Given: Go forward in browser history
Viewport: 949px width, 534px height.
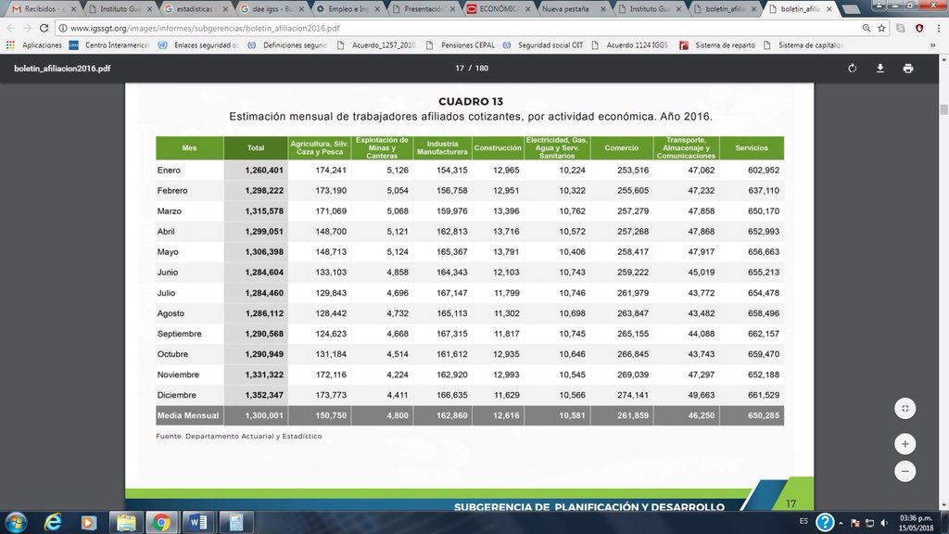Looking at the screenshot, I should click(27, 28).
